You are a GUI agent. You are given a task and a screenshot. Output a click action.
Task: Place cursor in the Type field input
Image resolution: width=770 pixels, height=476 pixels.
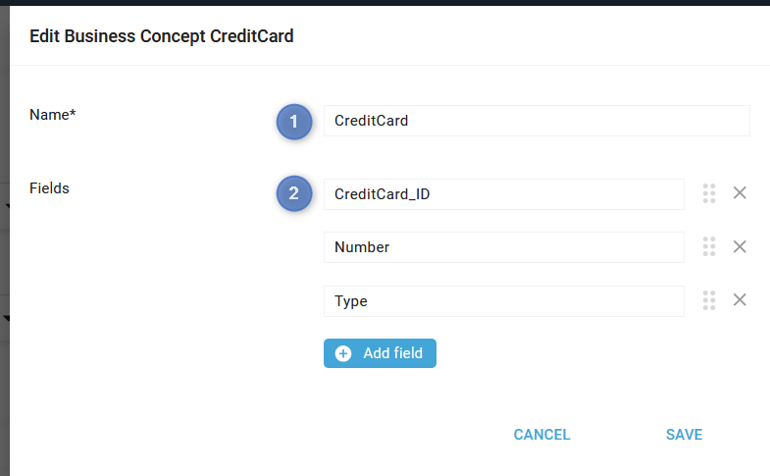click(504, 301)
